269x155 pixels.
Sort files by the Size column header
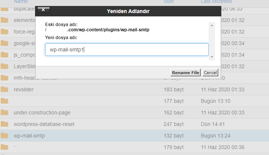pyautogui.click(x=169, y=1)
